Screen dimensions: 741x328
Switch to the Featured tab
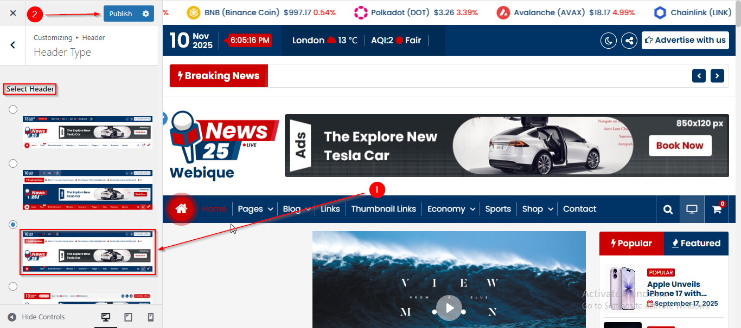pos(696,244)
